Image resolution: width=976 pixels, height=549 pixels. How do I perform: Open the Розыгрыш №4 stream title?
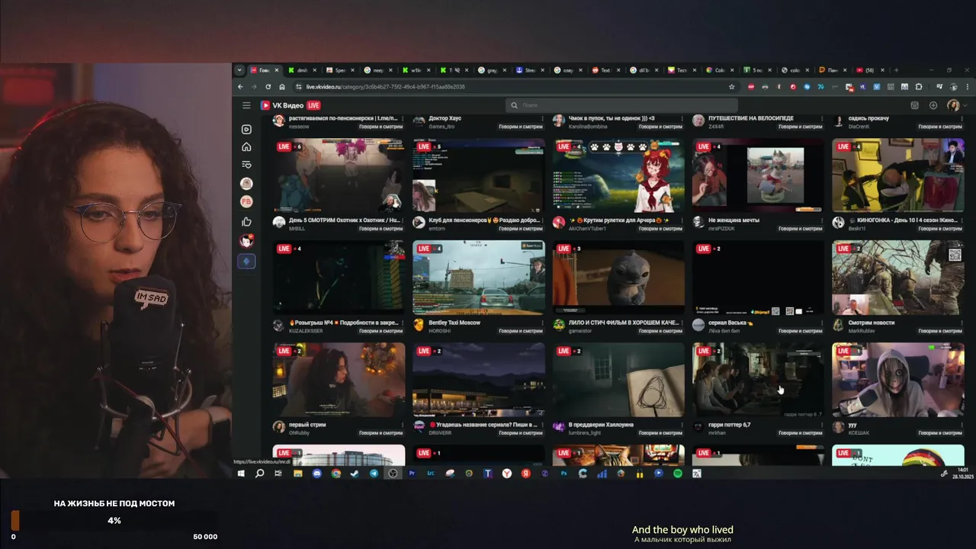[342, 323]
